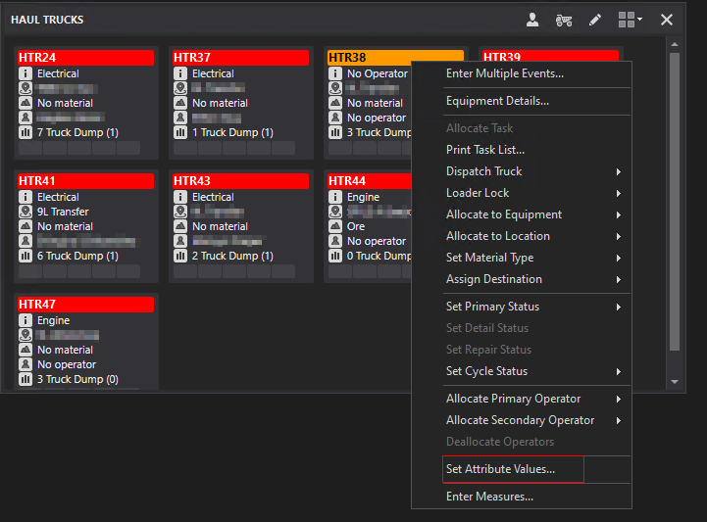Viewport: 707px width, 522px height.
Task: Select Print Task List option
Action: [485, 150]
